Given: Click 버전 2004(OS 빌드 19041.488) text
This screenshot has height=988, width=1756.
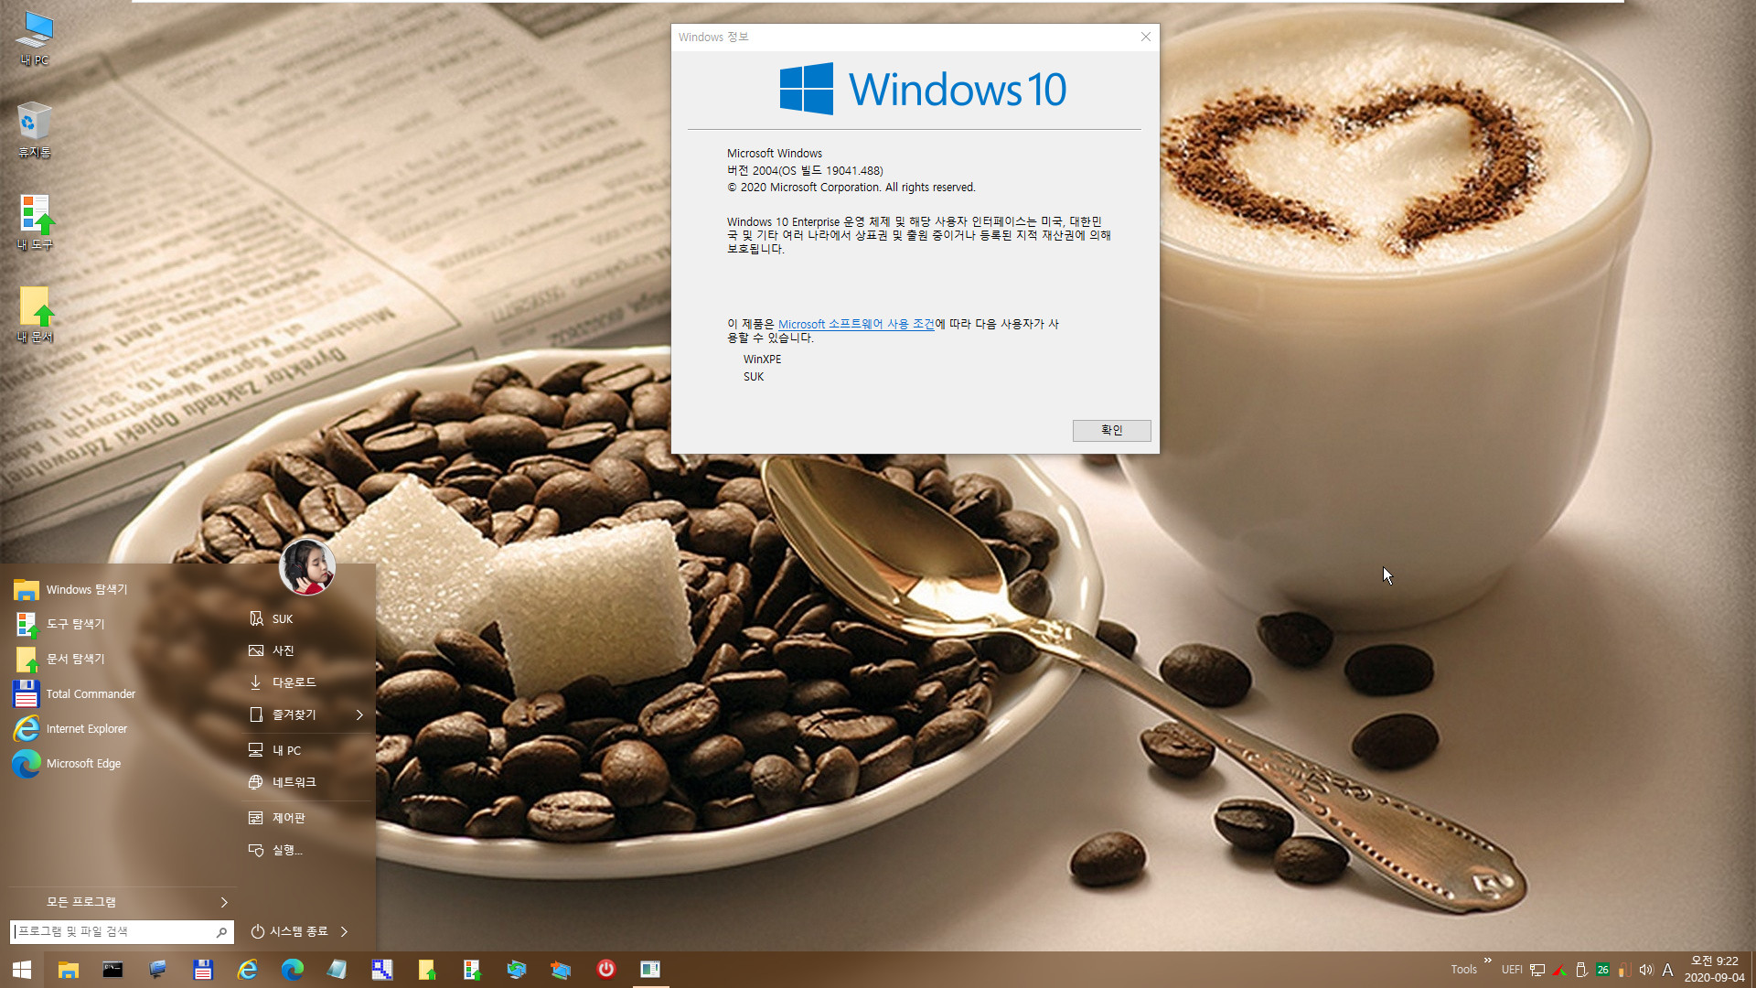Looking at the screenshot, I should pyautogui.click(x=805, y=170).
